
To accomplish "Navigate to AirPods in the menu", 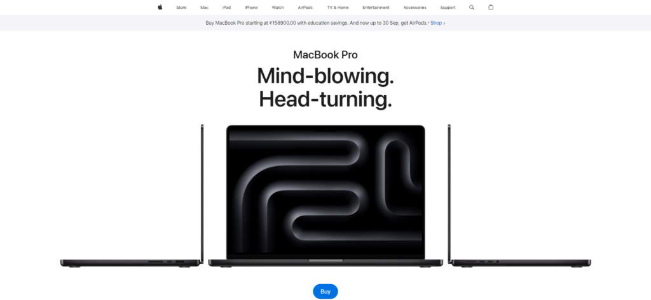I will [x=305, y=8].
